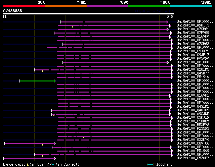215x167 pixels.
Task: Click the UniRef100_C3KJ19 label
Action: 193,118
